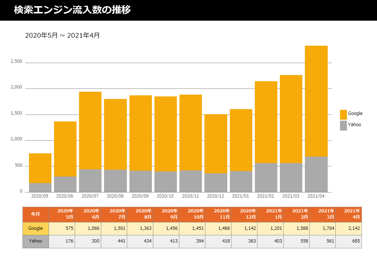Click the 年月 table header cell
This screenshot has width=377, height=261.
coord(36,214)
